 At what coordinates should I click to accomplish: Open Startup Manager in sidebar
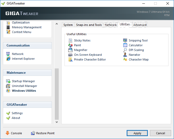coord(24,81)
